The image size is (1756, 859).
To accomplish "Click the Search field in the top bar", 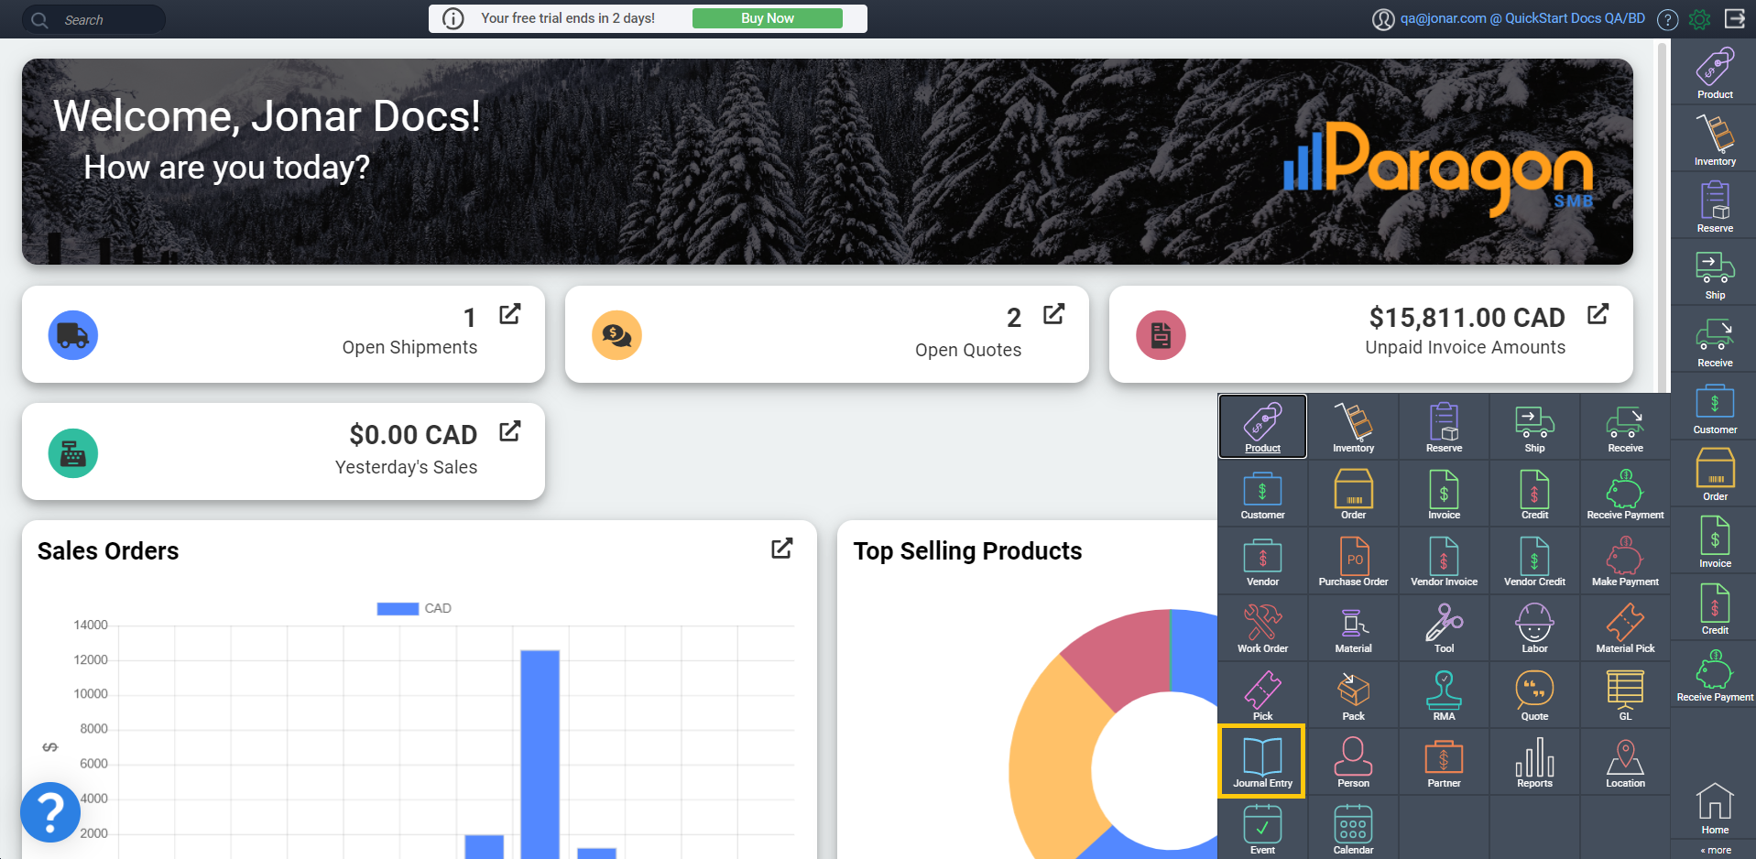I will [93, 19].
